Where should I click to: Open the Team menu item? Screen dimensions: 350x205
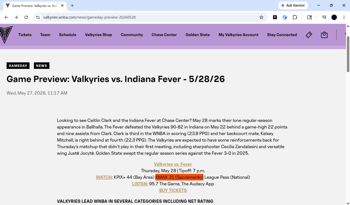[x=45, y=35]
